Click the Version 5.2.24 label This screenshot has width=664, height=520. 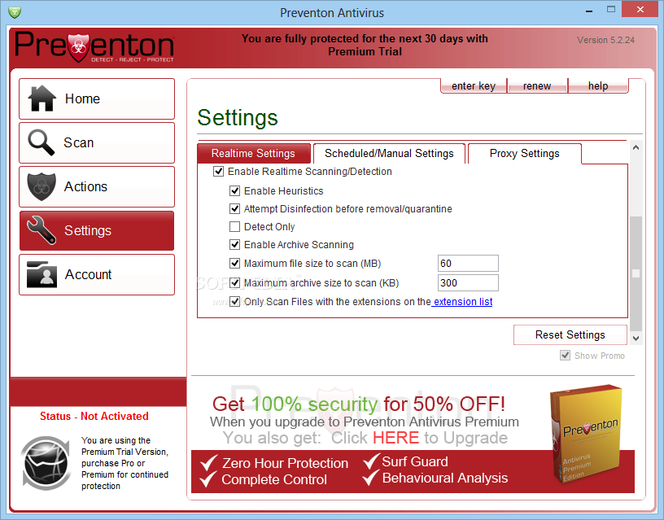[605, 40]
